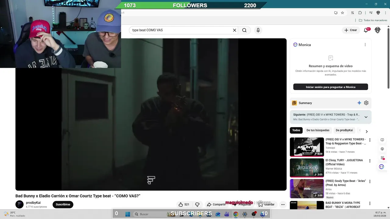Click the magnifier search button

coord(244,30)
